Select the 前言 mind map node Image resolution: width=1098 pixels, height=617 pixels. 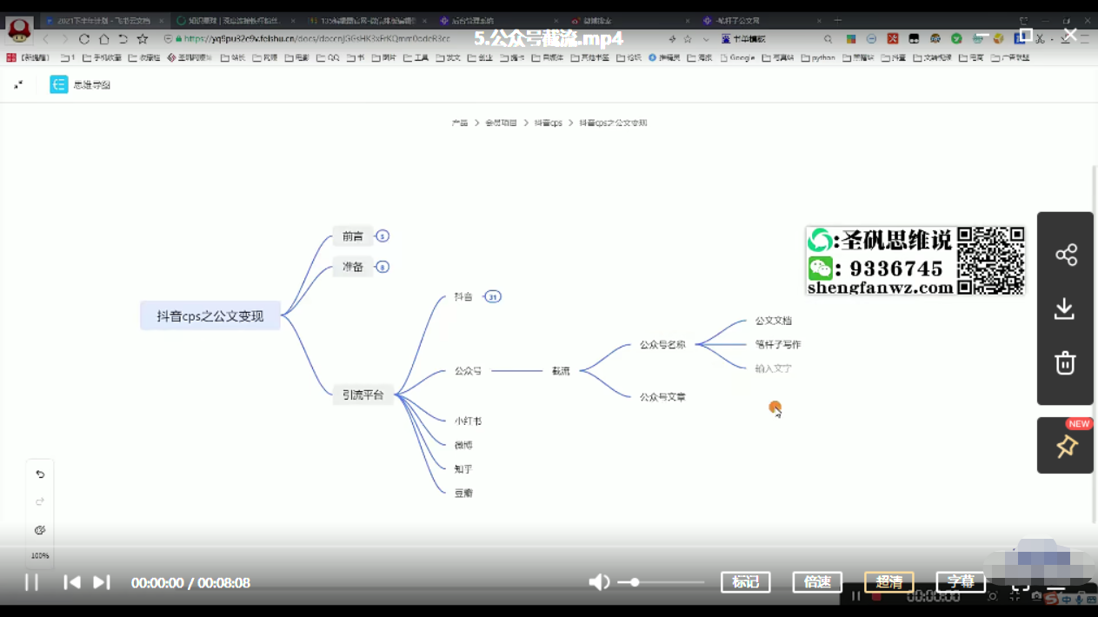352,236
